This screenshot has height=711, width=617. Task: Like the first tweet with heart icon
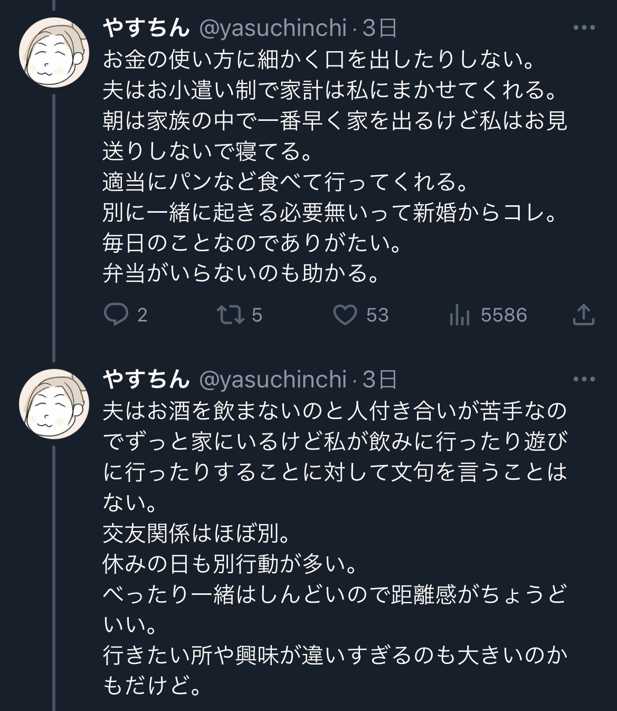(x=345, y=315)
